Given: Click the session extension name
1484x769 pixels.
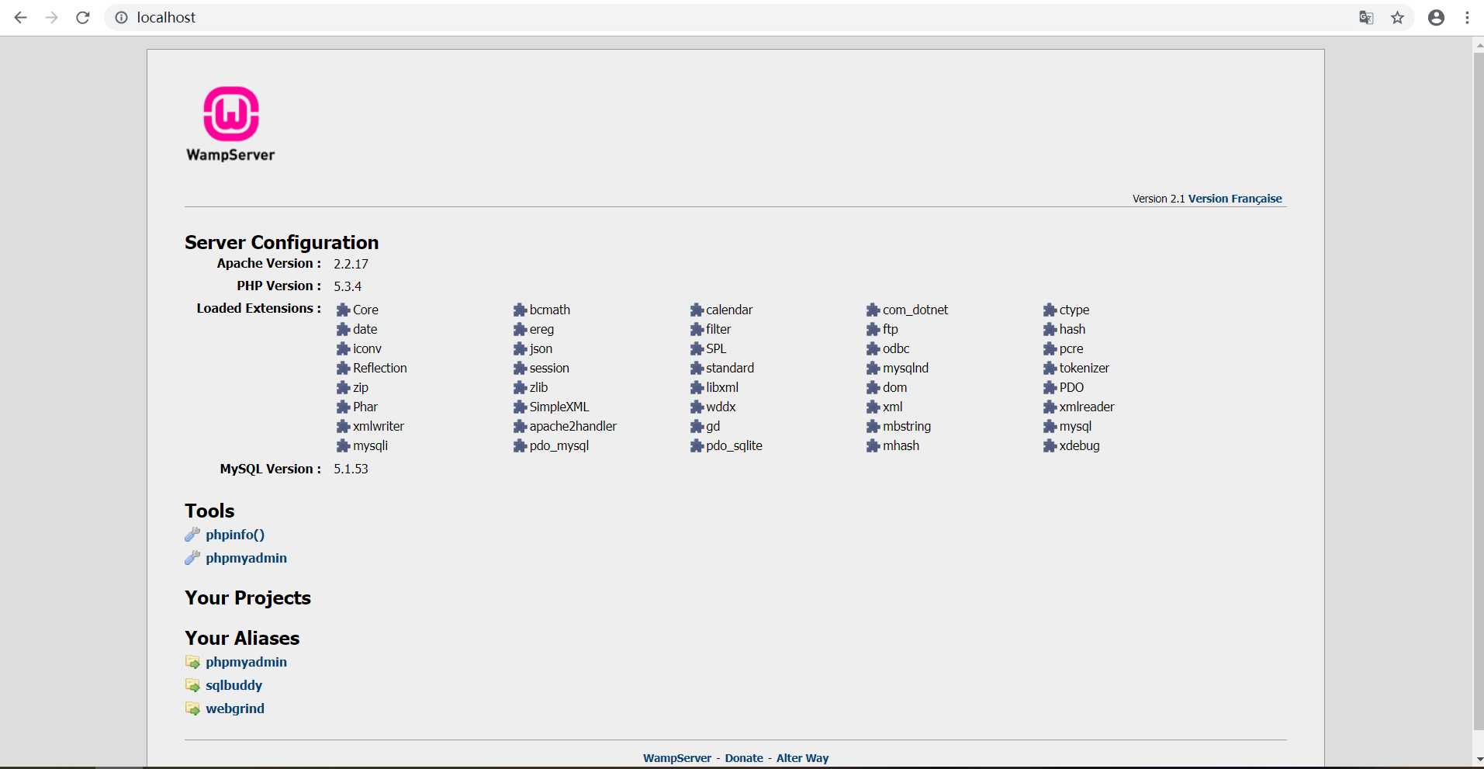Looking at the screenshot, I should 549,368.
